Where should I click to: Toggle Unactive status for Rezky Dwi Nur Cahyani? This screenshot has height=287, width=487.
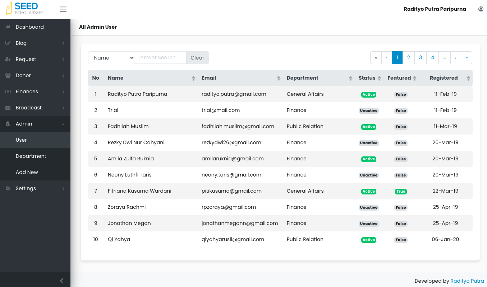(369, 143)
